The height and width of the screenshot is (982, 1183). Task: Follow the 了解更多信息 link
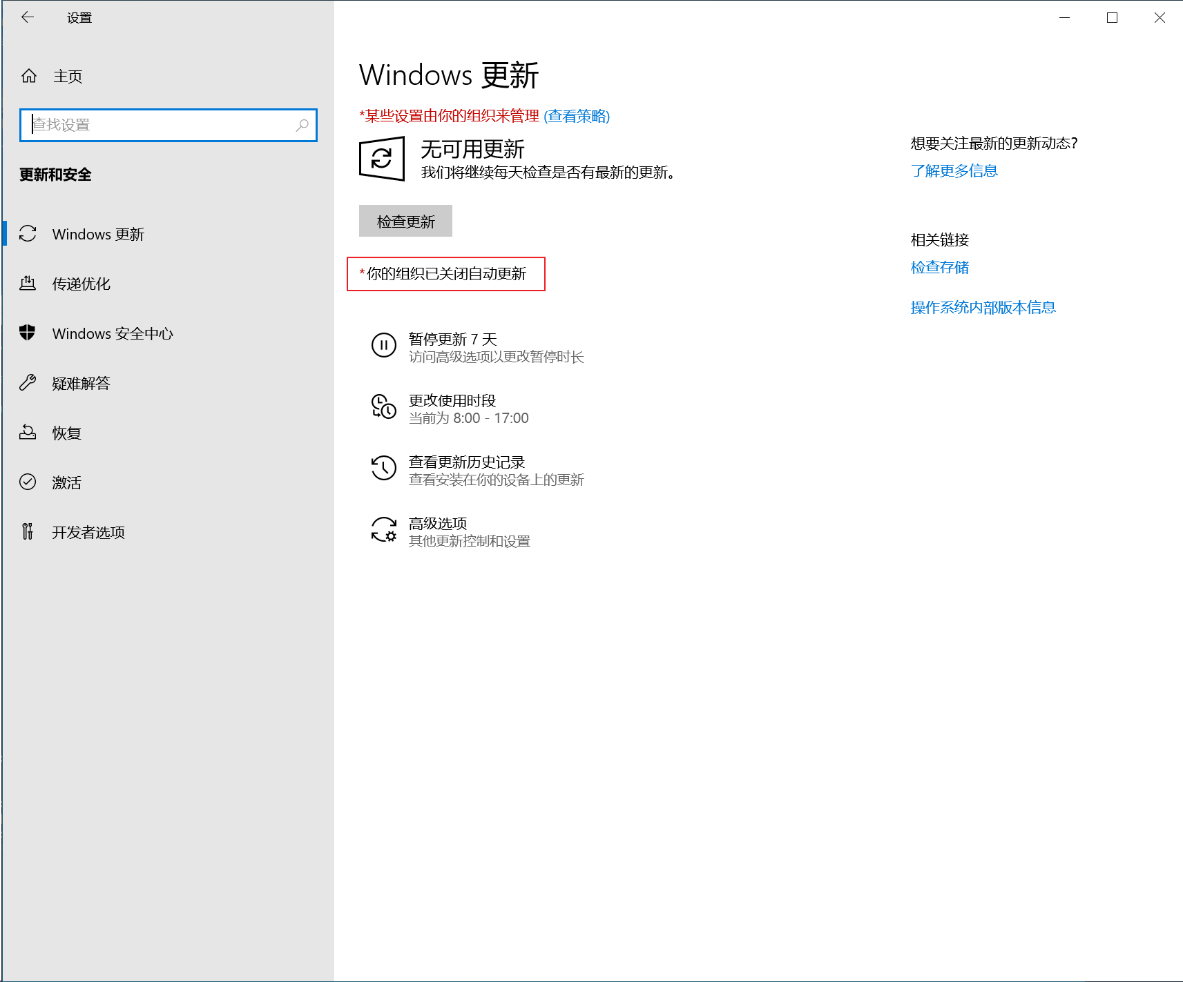tap(954, 170)
